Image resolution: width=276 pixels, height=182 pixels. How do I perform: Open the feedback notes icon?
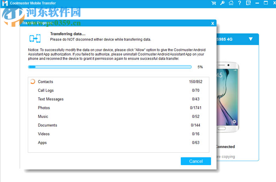pyautogui.click(x=248, y=3)
